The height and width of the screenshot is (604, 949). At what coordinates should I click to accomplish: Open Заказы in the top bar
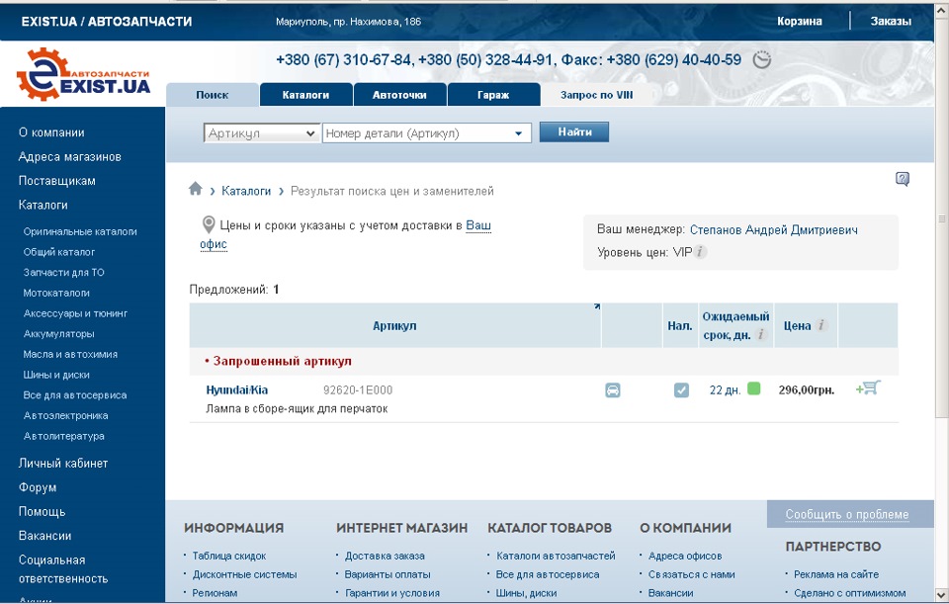pos(891,21)
